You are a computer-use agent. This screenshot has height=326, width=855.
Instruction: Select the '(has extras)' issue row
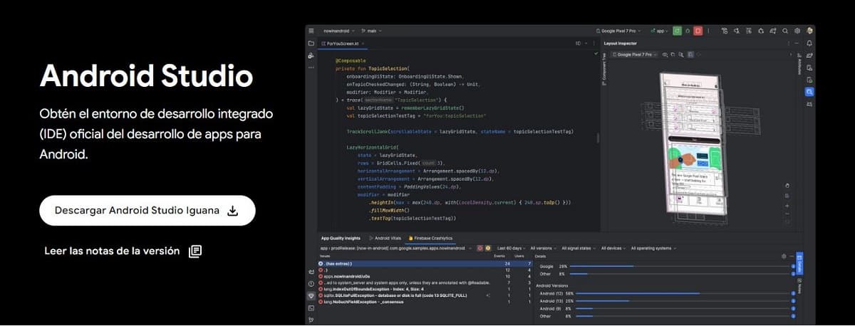[424, 264]
